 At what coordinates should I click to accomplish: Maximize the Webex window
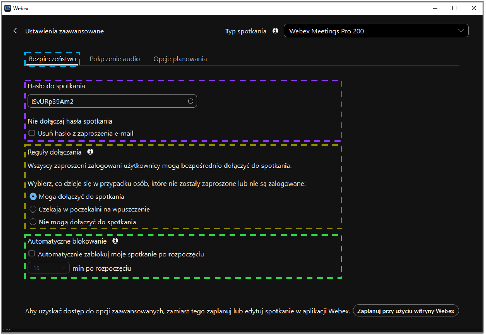454,8
